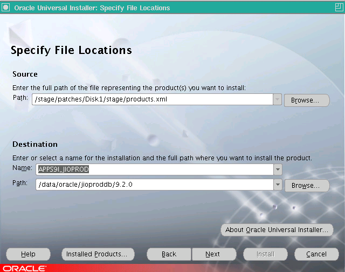Go Back to previous step

tap(169, 254)
